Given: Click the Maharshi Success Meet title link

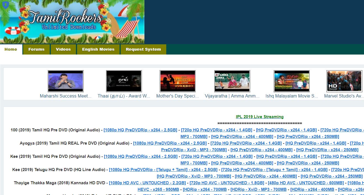Looking at the screenshot, I should pos(65,96).
